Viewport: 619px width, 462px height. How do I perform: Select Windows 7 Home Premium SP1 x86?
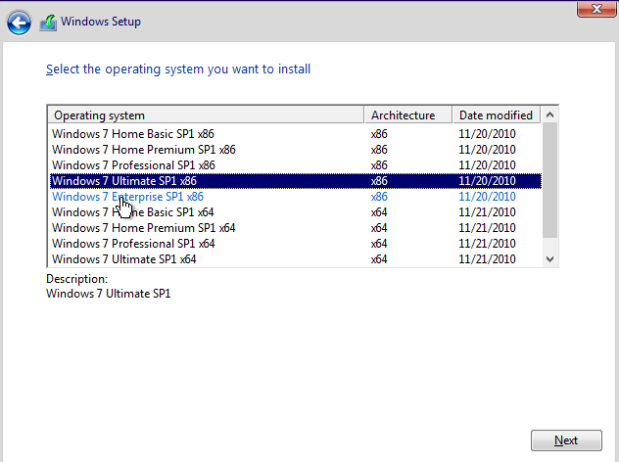143,150
